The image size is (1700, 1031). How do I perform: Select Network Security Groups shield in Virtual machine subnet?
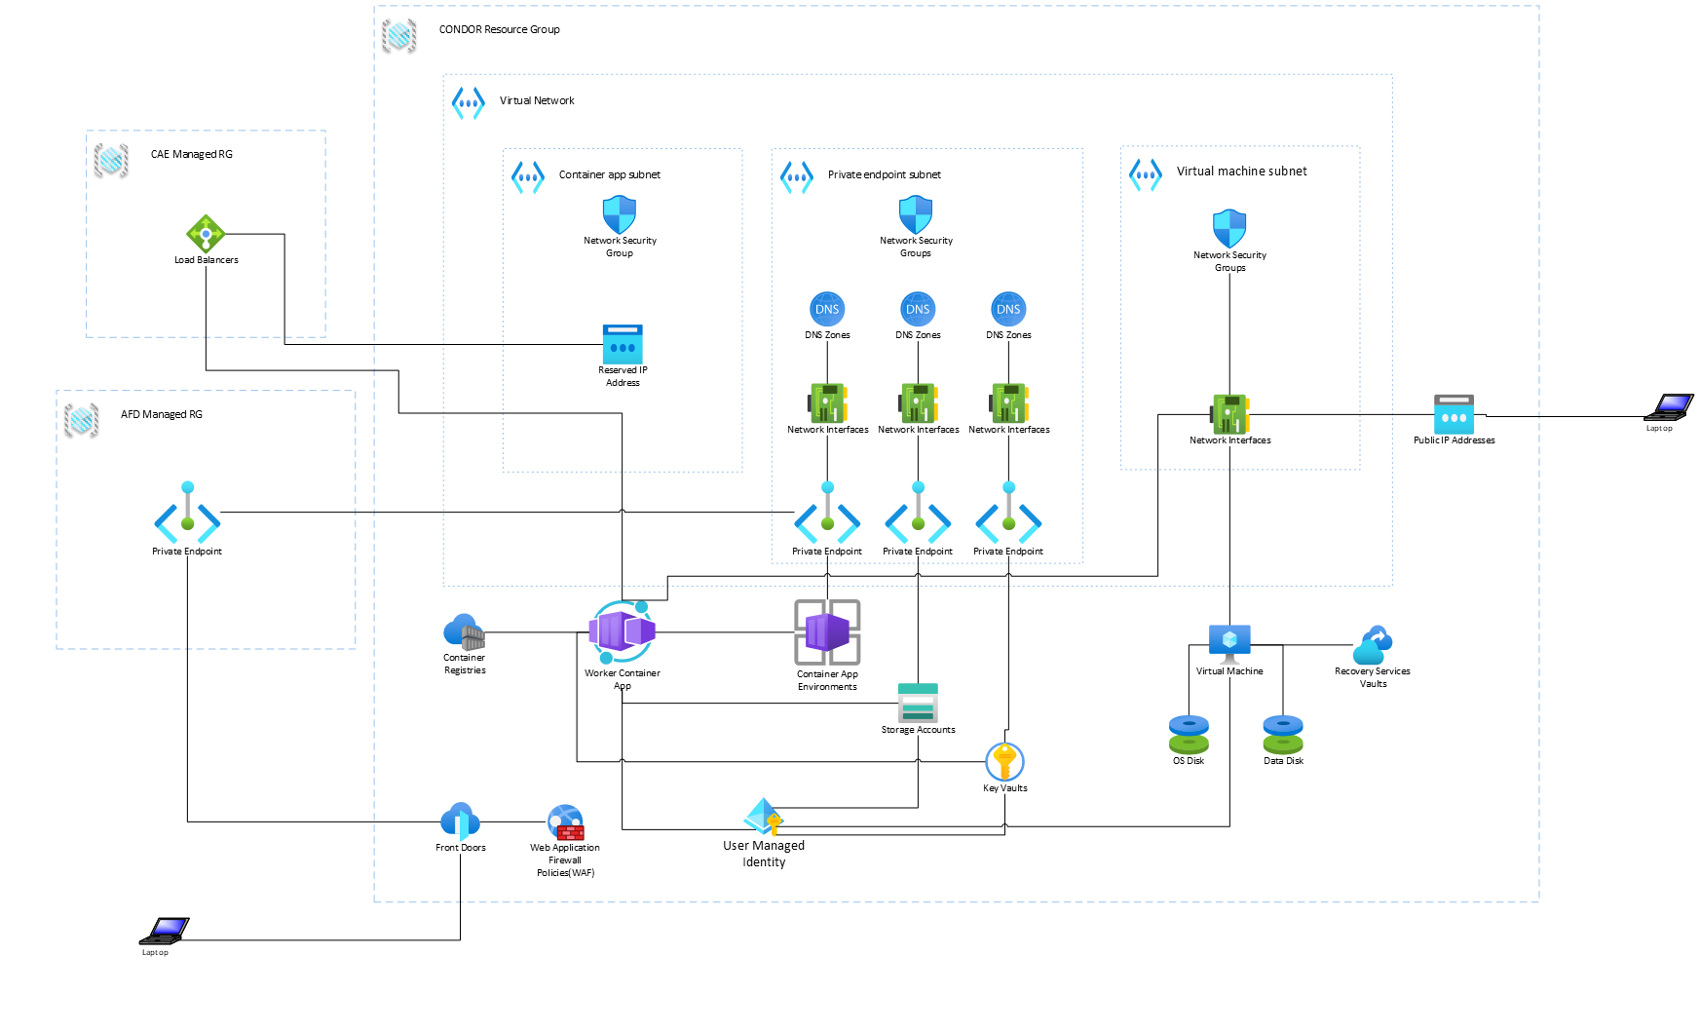click(x=1229, y=229)
